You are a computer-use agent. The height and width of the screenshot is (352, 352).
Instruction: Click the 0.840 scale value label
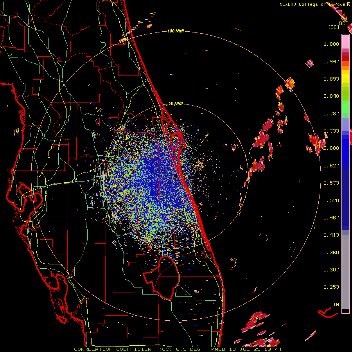click(x=331, y=96)
